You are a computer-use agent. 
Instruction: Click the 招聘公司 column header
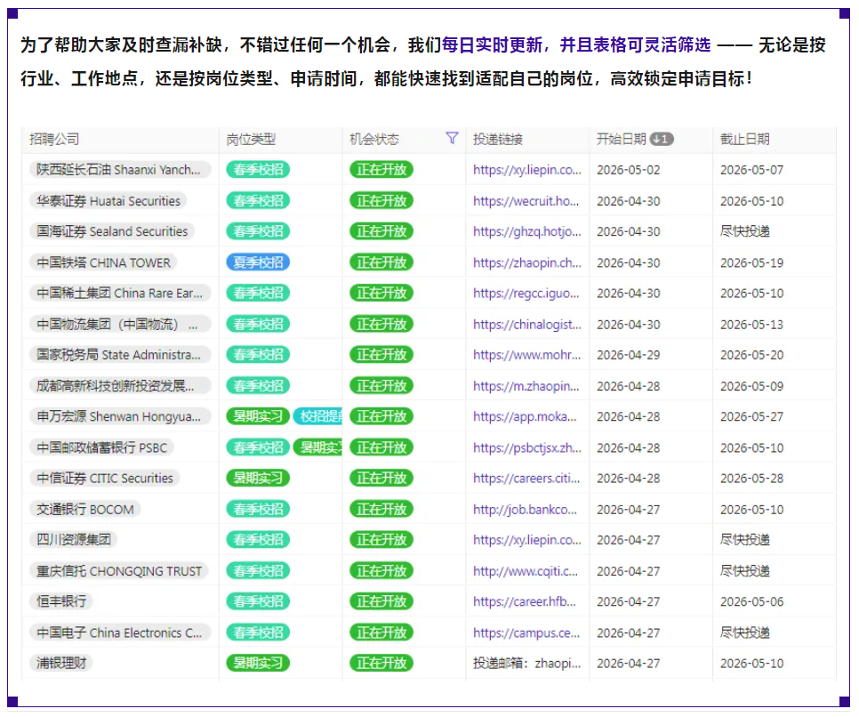click(54, 140)
